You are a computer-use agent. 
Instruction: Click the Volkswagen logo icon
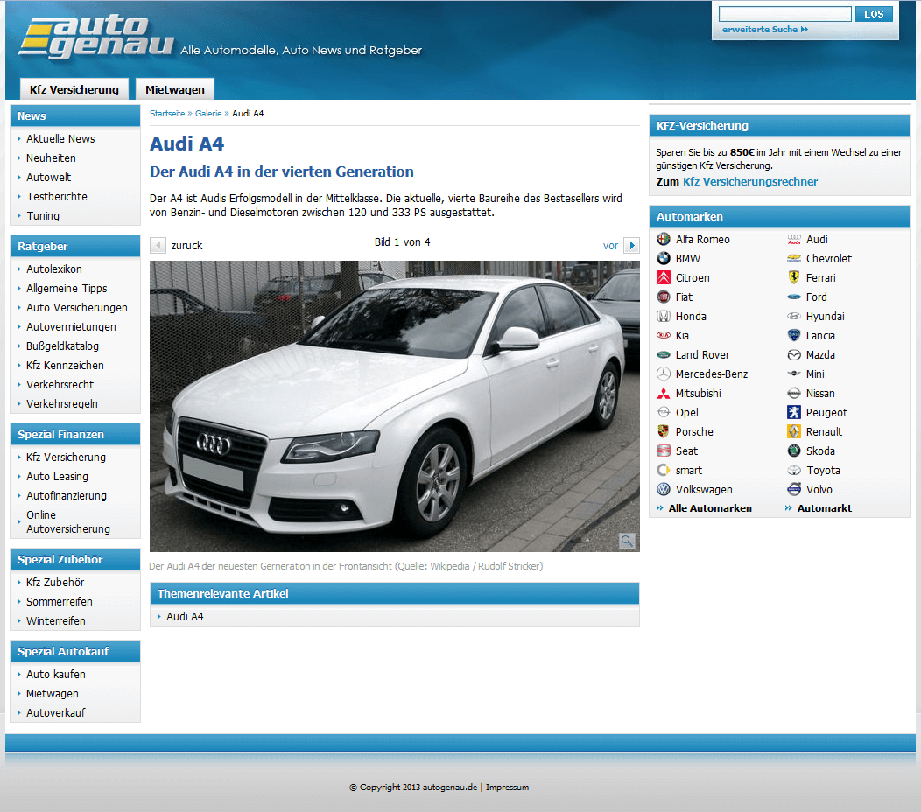coord(664,490)
